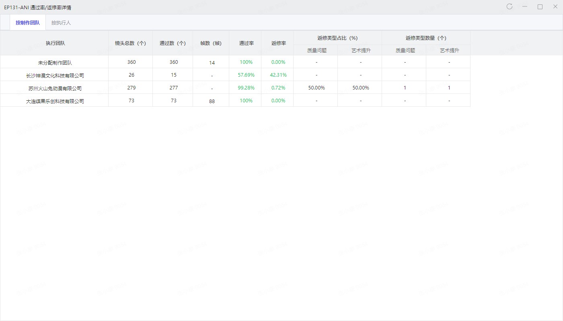Click the 返修类型占比（%） group header
The width and height of the screenshot is (563, 321).
coord(337,38)
